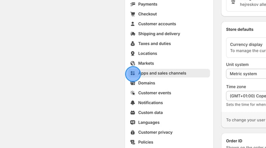Click 'Sets the time for when' help text
This screenshot has width=266, height=148.
pos(246,104)
